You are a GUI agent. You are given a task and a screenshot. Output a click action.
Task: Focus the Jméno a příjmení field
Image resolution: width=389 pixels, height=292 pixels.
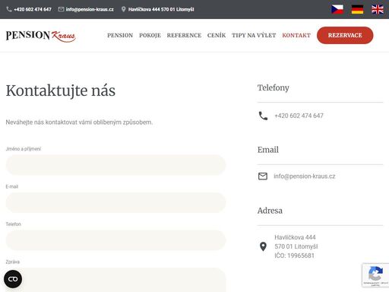(x=115, y=165)
